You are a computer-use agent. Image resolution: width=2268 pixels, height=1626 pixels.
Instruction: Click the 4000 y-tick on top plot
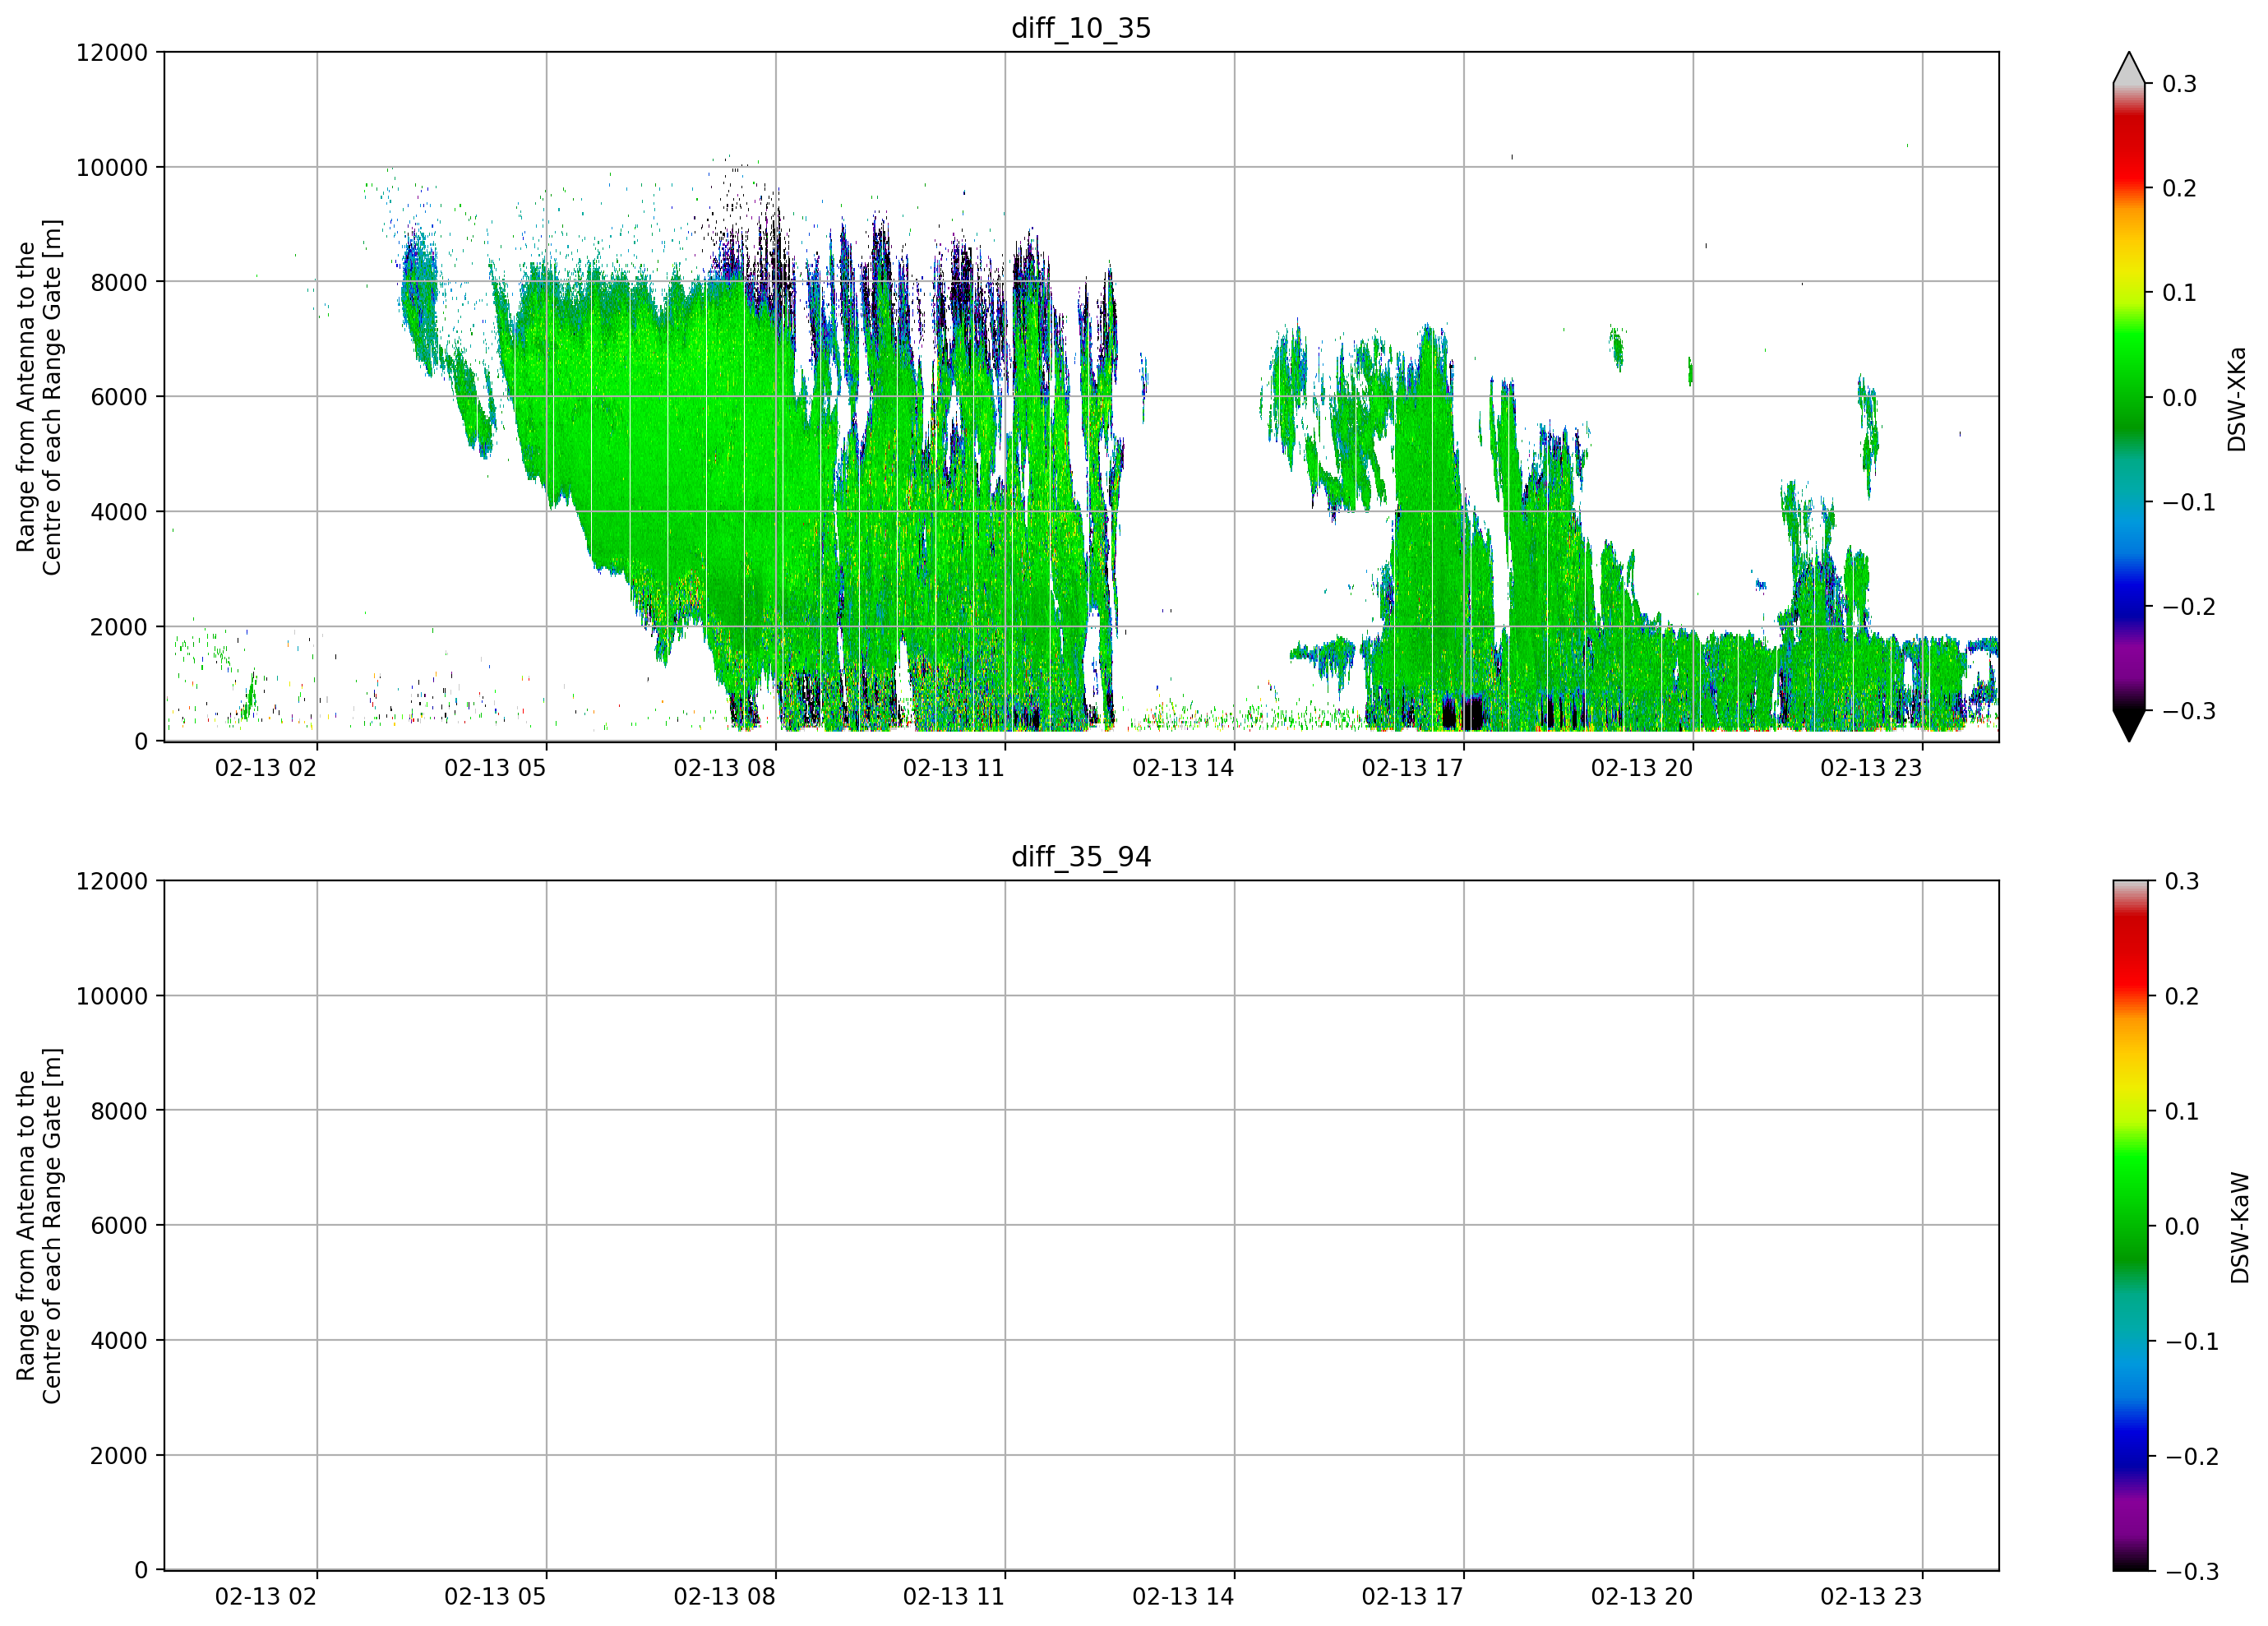pyautogui.click(x=119, y=512)
